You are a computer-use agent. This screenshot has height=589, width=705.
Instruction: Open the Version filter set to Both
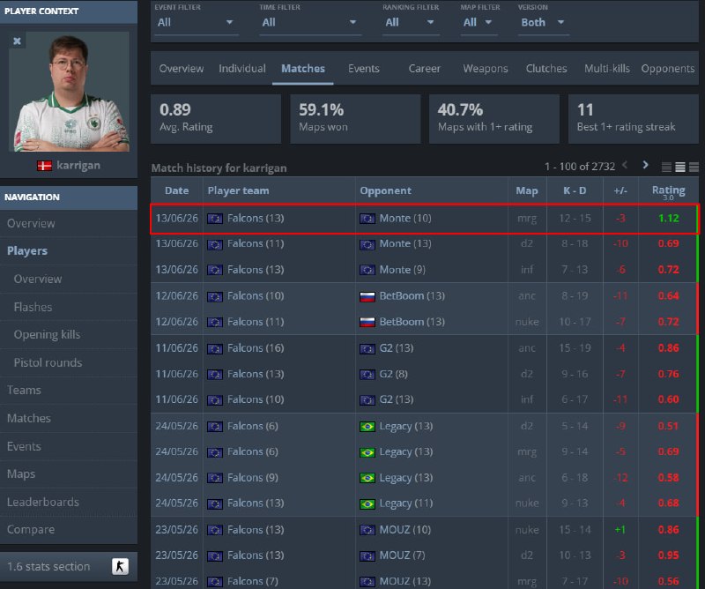(543, 23)
